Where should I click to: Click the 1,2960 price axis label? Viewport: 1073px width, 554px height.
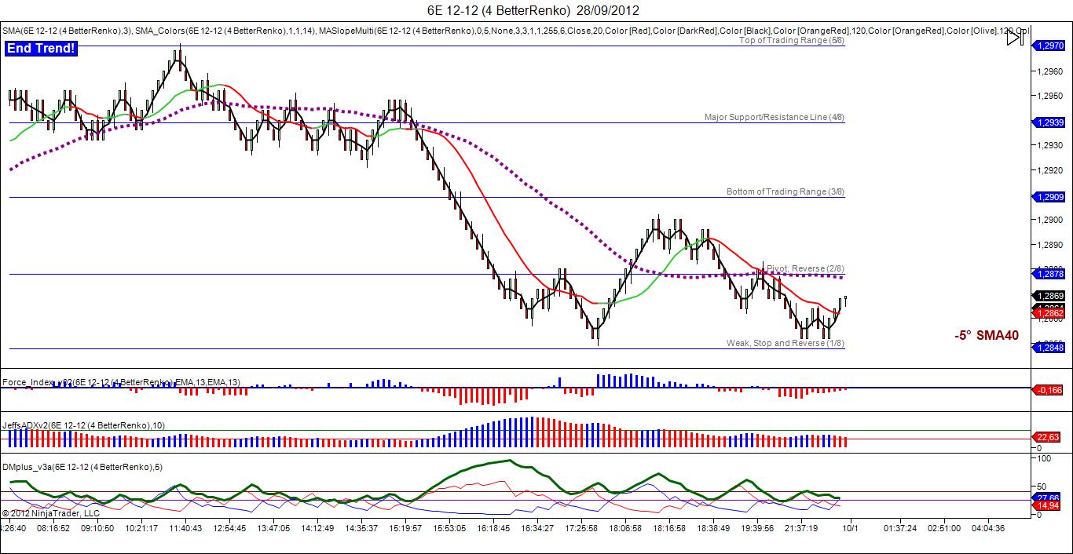(x=1051, y=71)
